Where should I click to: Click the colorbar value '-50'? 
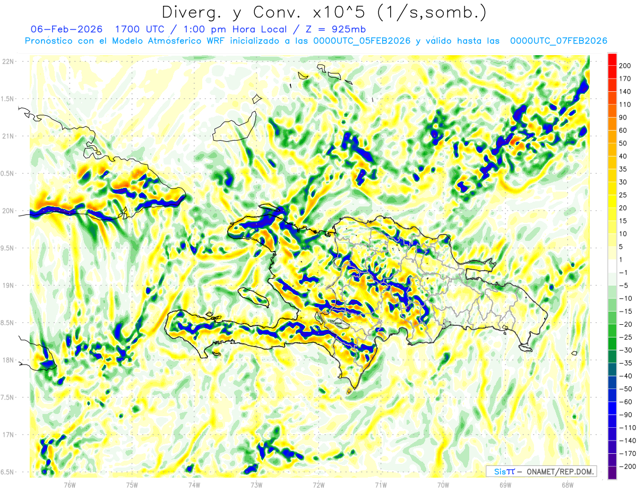pos(625,389)
